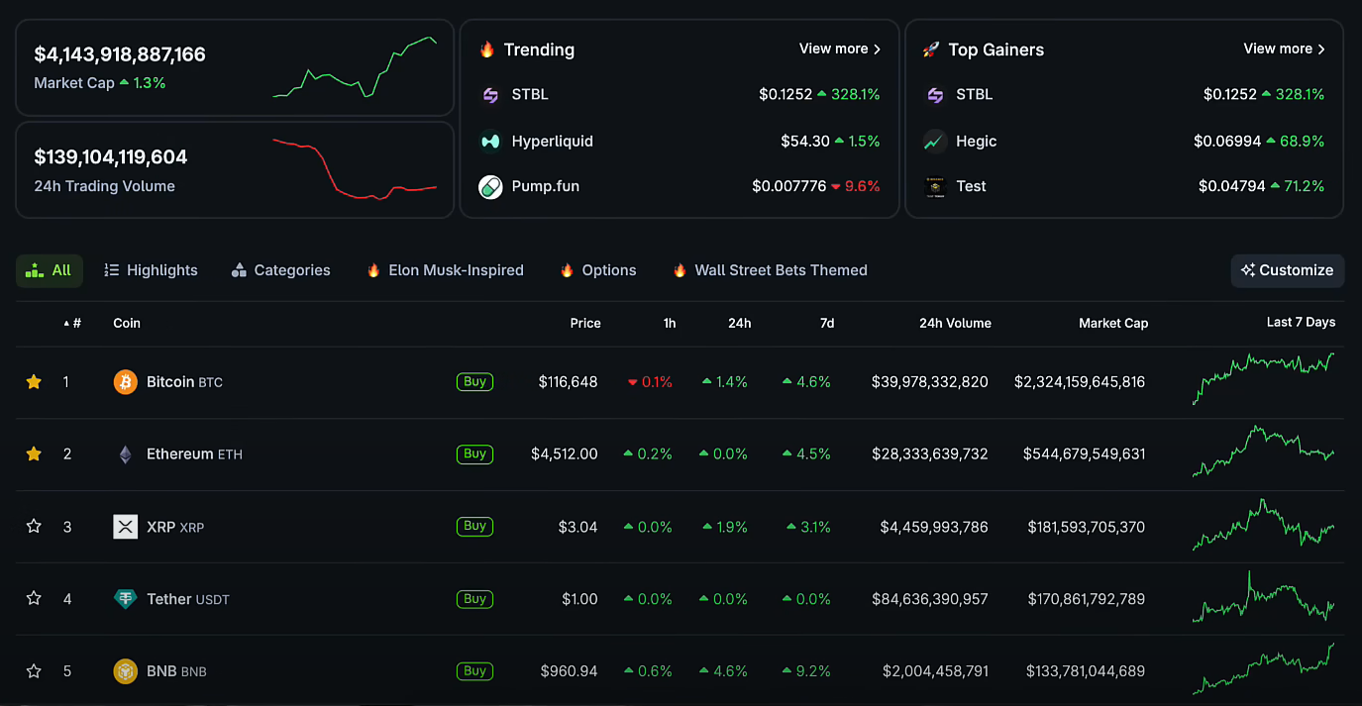Click Pump.fun pill icon in Trending
The height and width of the screenshot is (706, 1362).
pyautogui.click(x=490, y=186)
